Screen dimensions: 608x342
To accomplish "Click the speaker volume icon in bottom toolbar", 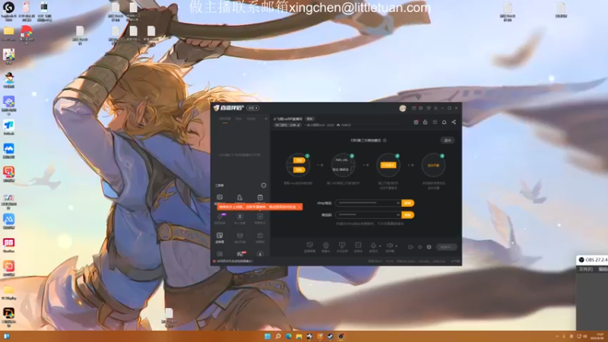I will coord(390,245).
